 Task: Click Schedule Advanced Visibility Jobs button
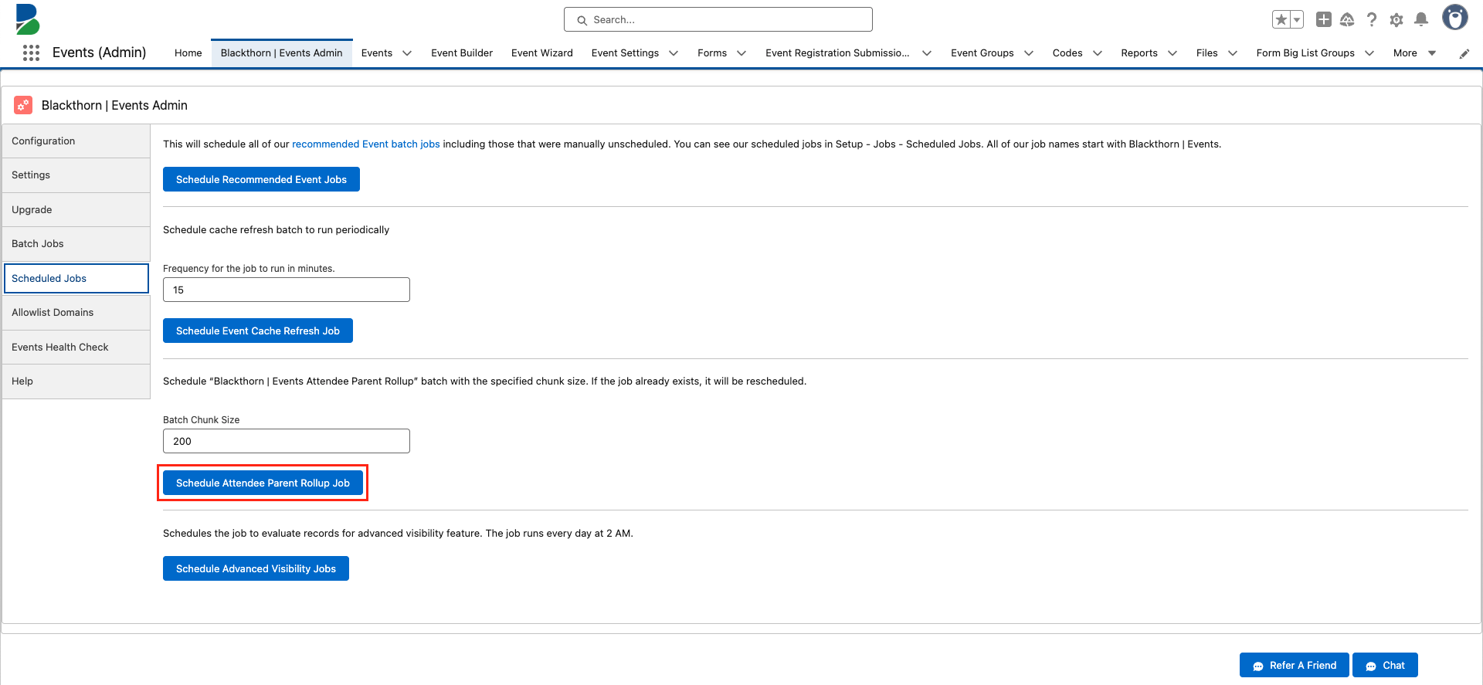[256, 568]
